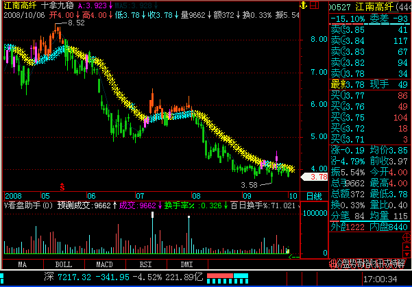Click the 3.58 low price label on the chart

point(249,185)
